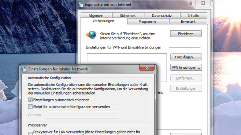Open the Sicherheit tab
This screenshot has height=135, width=241.
click(x=128, y=16)
